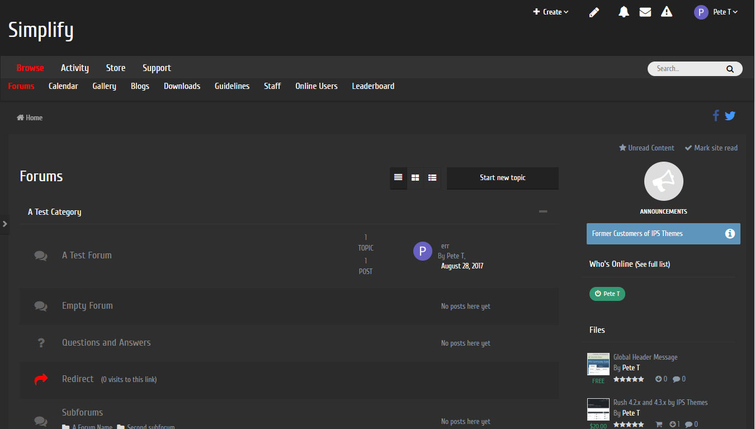Click Empty Forum speech bubble icon
The image size is (755, 429).
coord(41,306)
